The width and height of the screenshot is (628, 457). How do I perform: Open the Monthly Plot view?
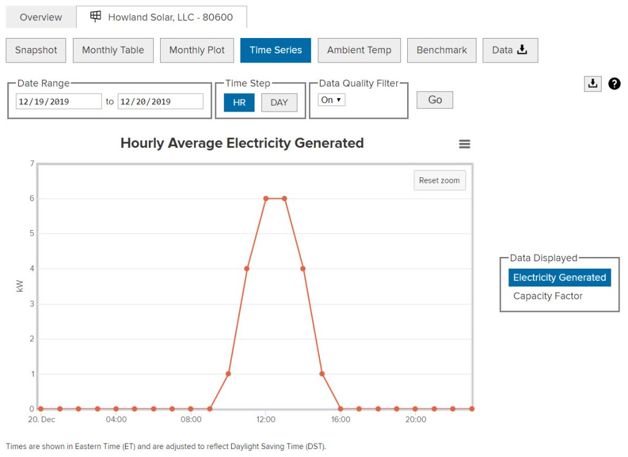[197, 50]
